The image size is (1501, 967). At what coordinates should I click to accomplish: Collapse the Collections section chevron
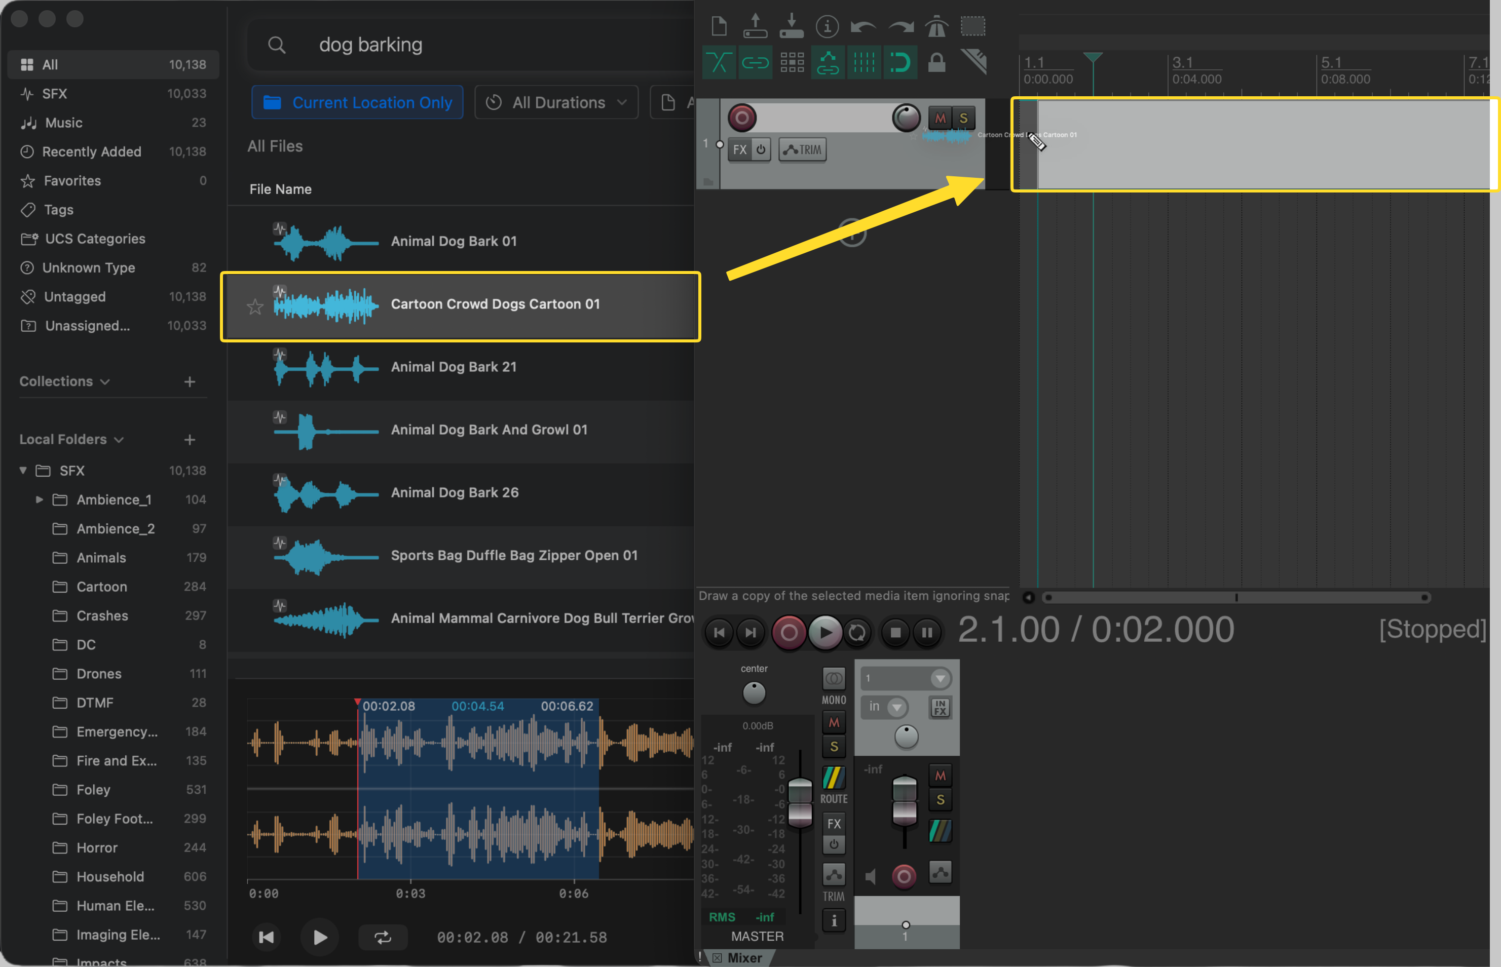point(105,382)
